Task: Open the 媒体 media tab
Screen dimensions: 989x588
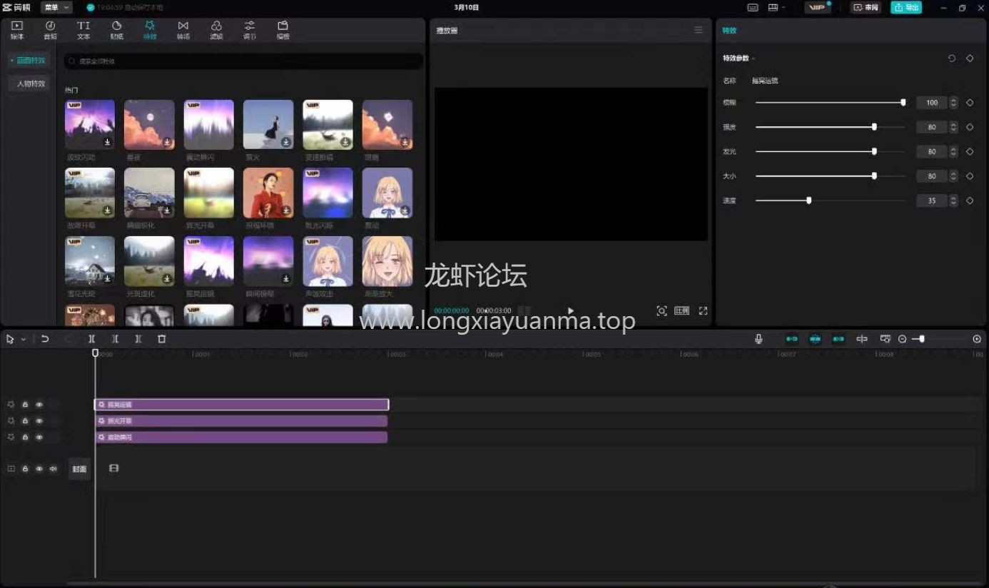Action: [x=17, y=30]
